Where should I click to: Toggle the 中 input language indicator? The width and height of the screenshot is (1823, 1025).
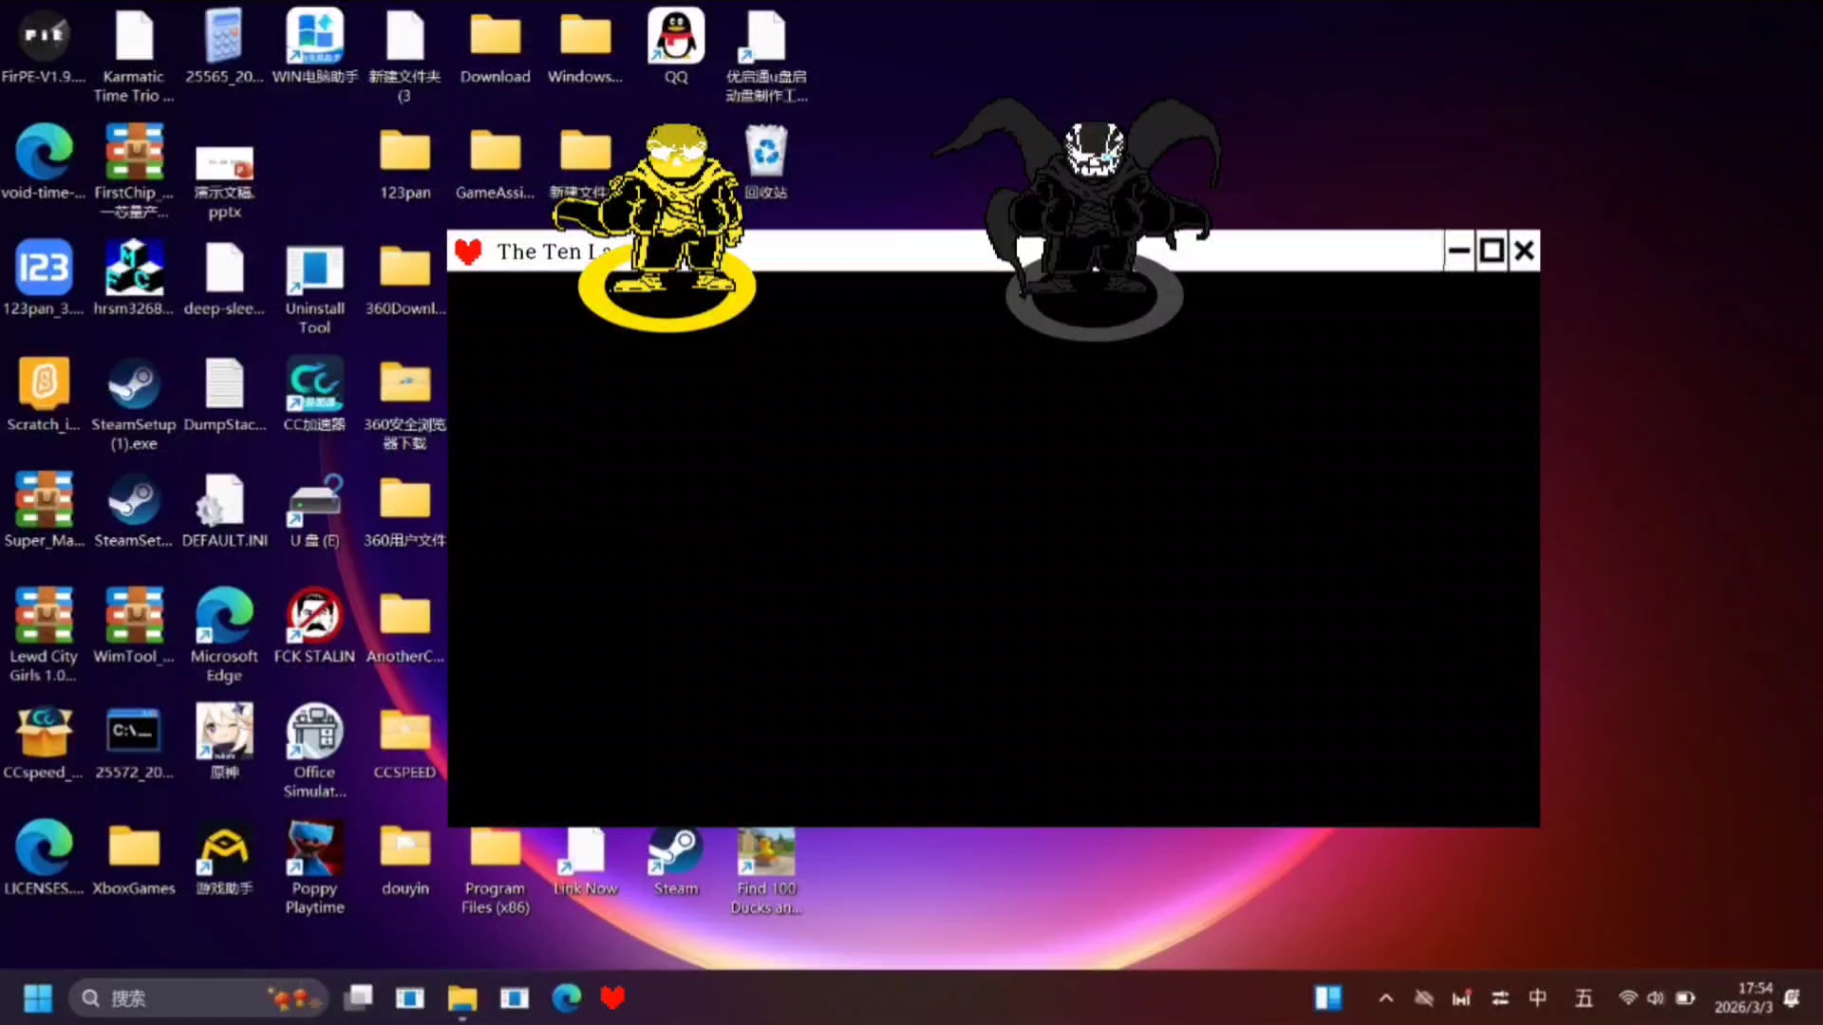tap(1538, 998)
